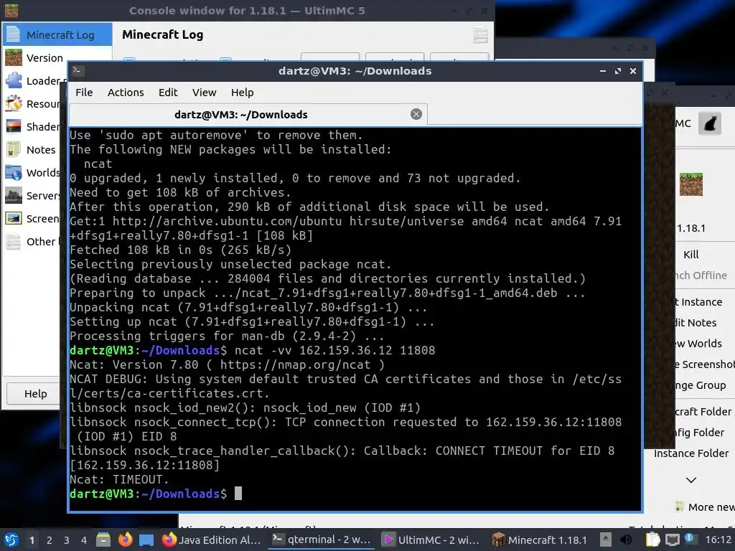Screen dimensions: 735x551
Task: Click the UltimMC icon in console title bar
Action: tap(11, 10)
